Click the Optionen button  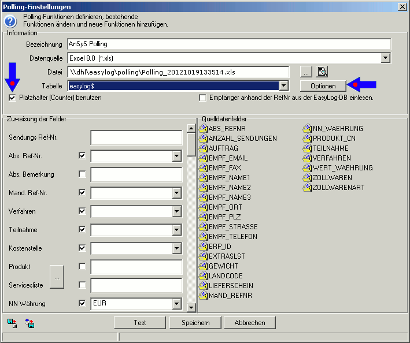pos(323,85)
